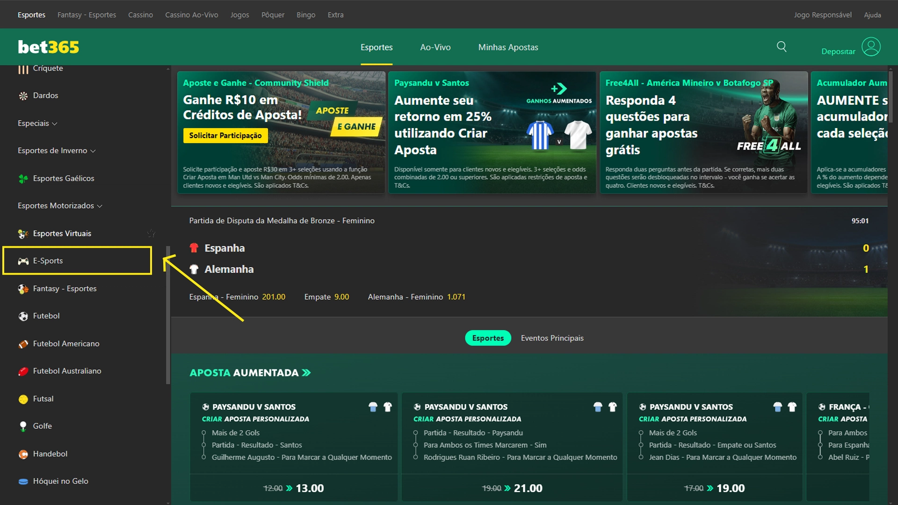
Task: Click the Futebol soccer ball icon
Action: click(x=23, y=316)
